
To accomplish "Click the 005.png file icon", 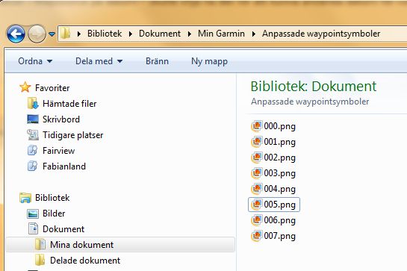I will pos(256,205).
